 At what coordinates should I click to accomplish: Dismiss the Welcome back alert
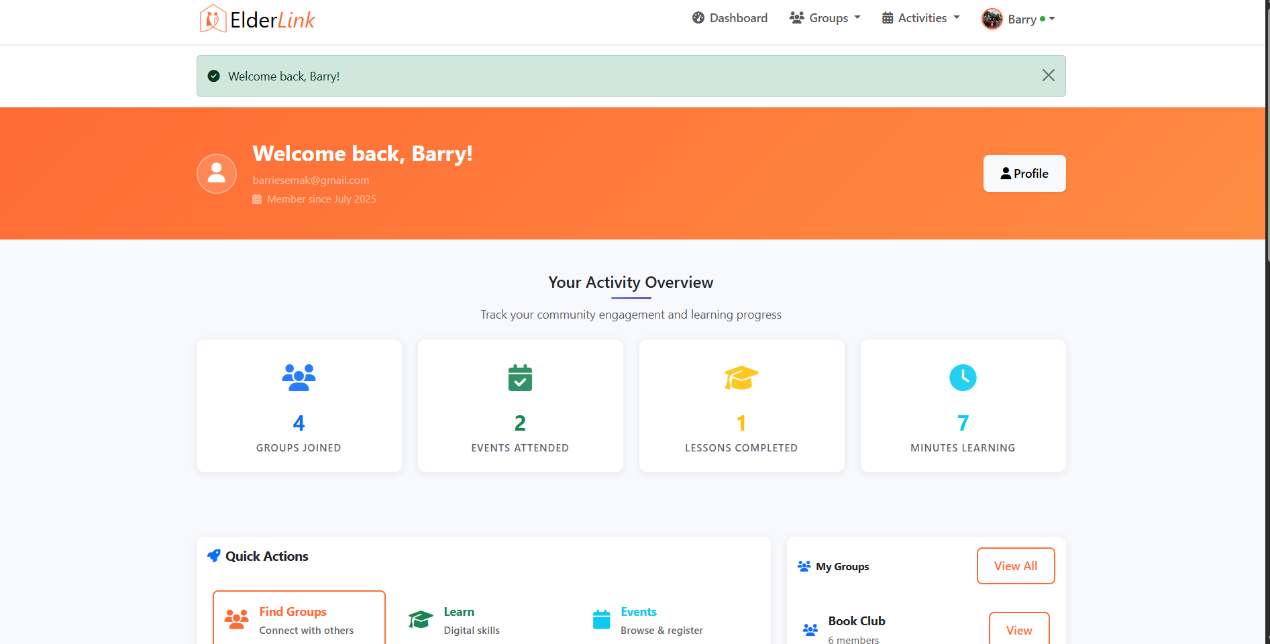1048,75
